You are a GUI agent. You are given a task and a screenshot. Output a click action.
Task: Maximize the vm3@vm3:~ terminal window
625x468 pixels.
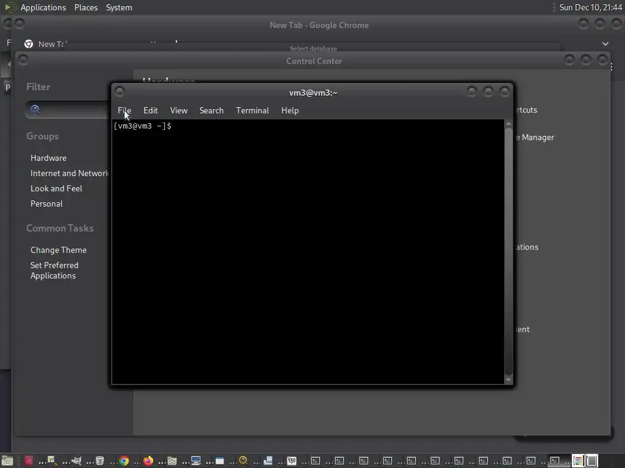(x=488, y=92)
